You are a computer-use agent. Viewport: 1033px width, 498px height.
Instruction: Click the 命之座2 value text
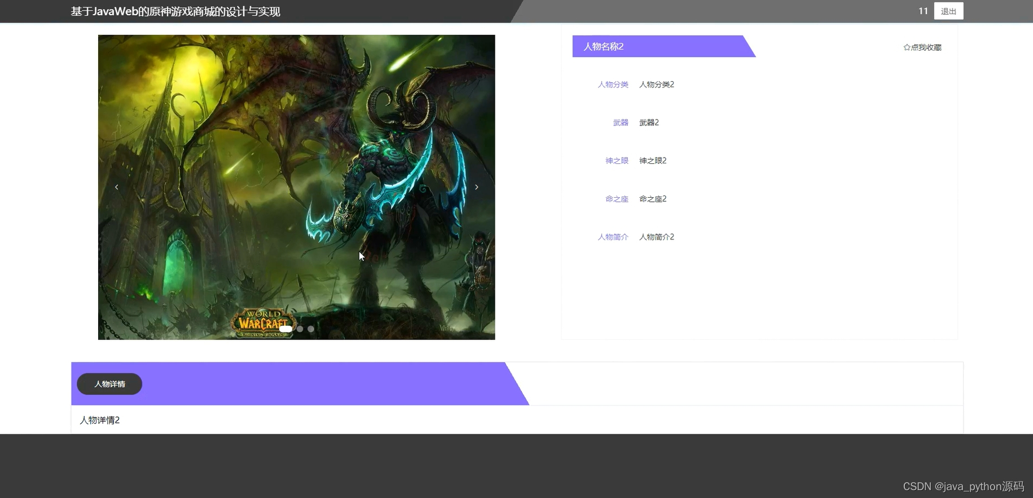(x=653, y=199)
